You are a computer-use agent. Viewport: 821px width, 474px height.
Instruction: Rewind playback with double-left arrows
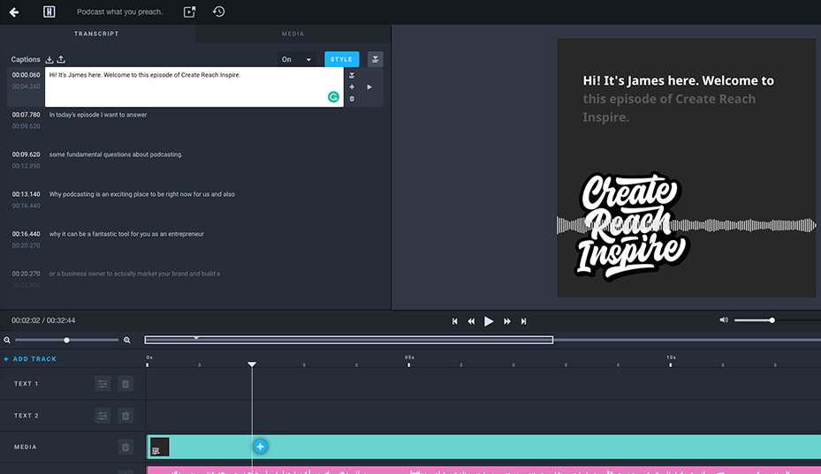pos(471,321)
